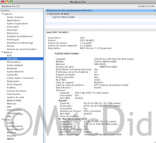Image resolution: width=156 pixels, height=143 pixels.
Task: Collapse the Logiciel section triangle
Action: [x=2, y=14]
